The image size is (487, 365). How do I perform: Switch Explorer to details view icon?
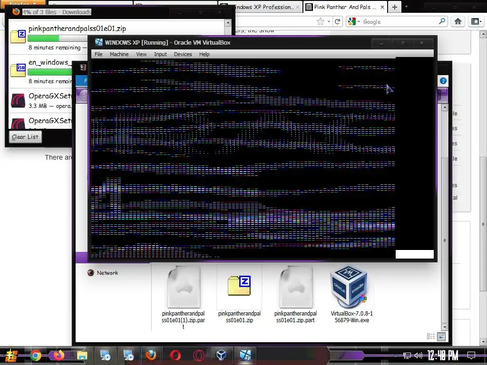[x=431, y=336]
